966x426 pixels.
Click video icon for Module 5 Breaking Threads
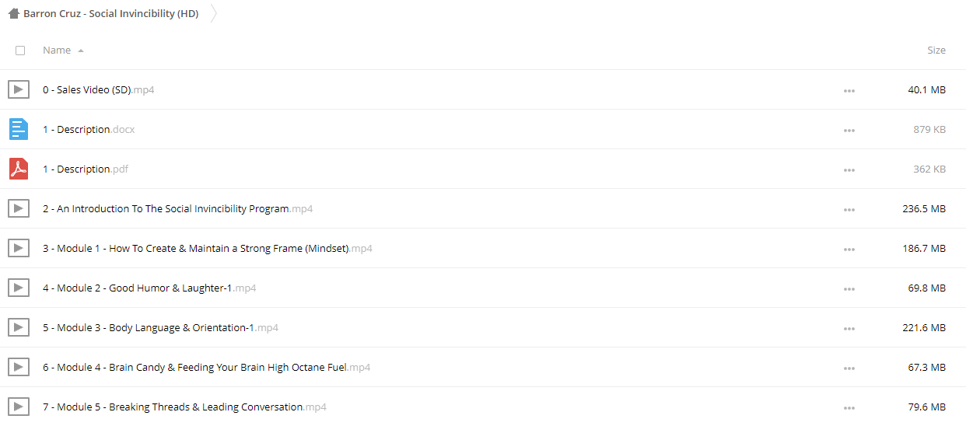coord(19,407)
